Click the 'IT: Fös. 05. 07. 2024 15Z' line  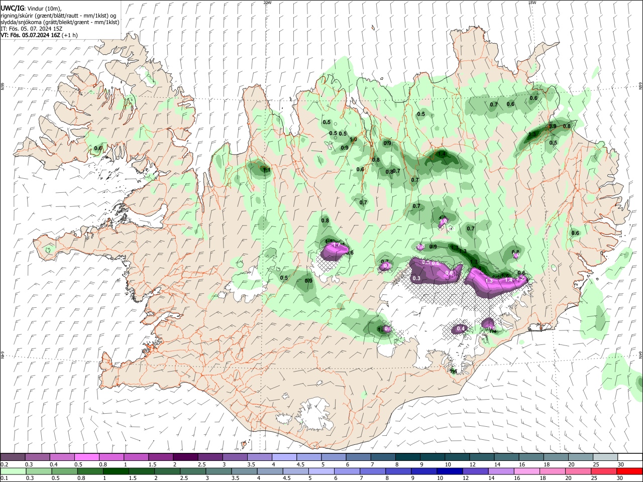point(32,29)
